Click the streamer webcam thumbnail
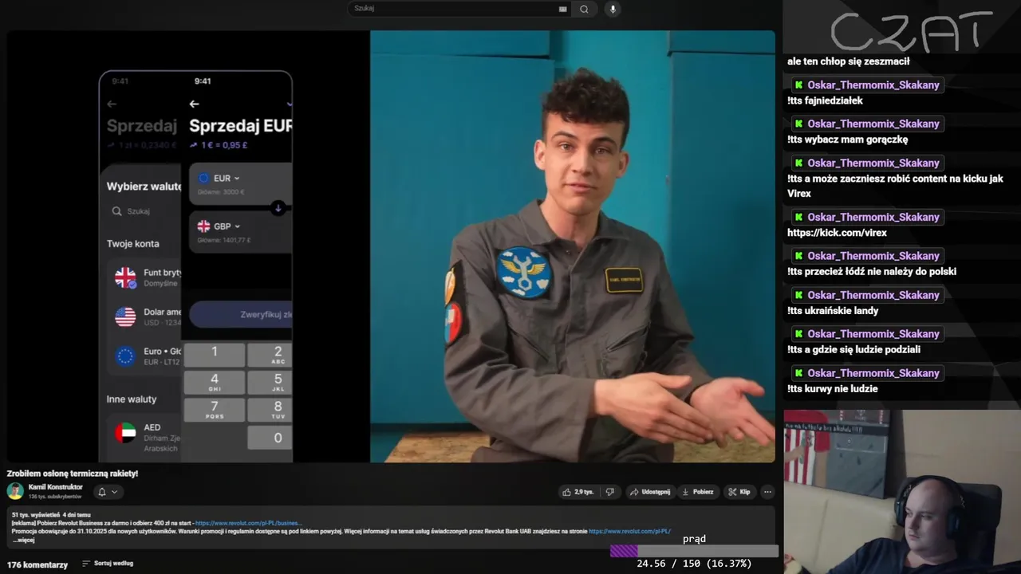The width and height of the screenshot is (1021, 574). 902,492
